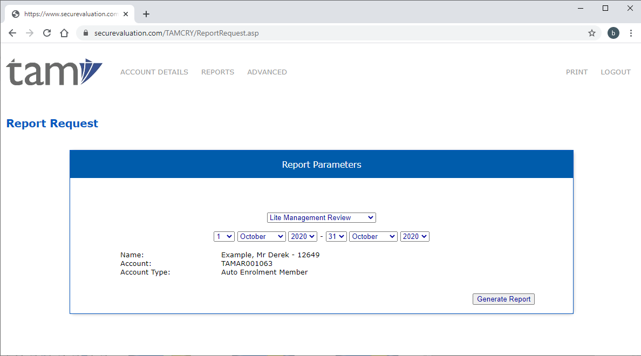Open the ADVANCED menu
This screenshot has width=641, height=356.
[x=267, y=72]
